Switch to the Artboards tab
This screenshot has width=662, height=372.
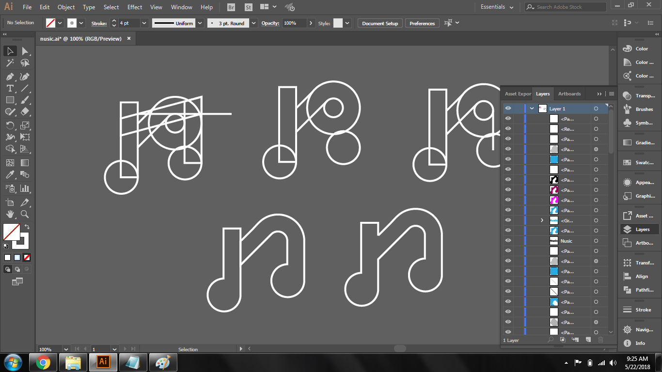(569, 94)
